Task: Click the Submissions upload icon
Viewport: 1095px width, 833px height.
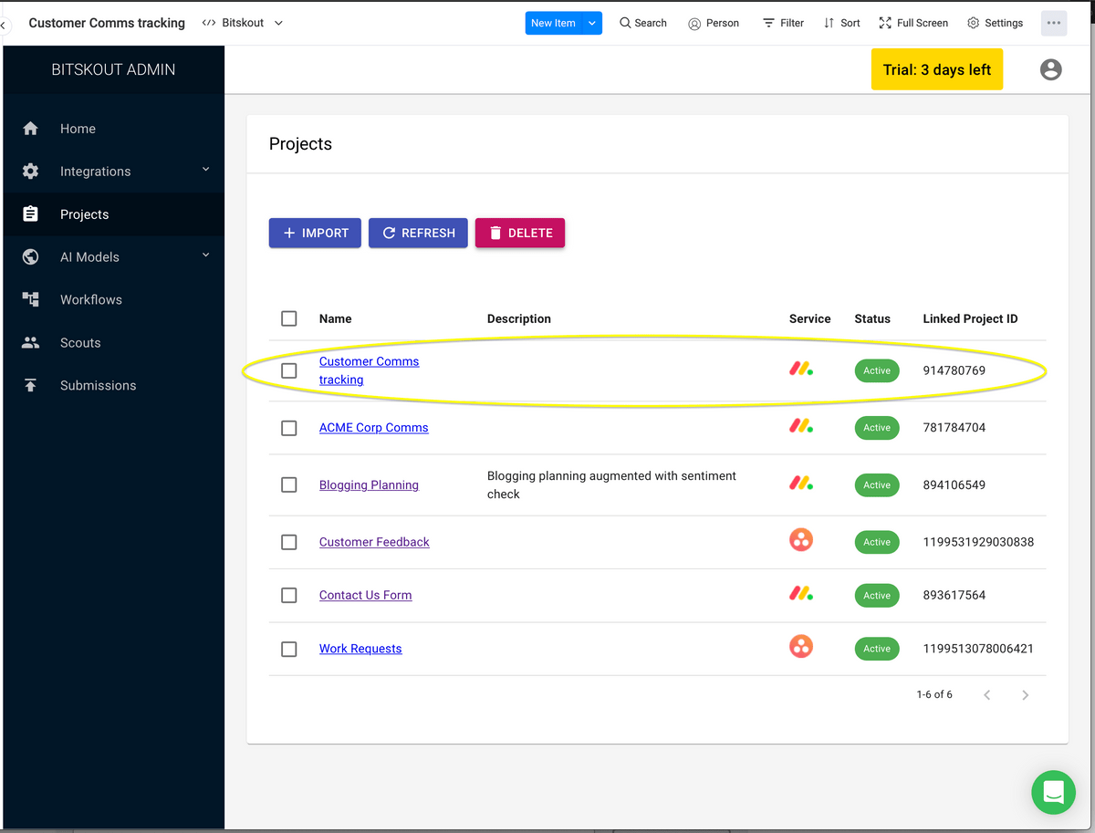Action: [x=30, y=385]
